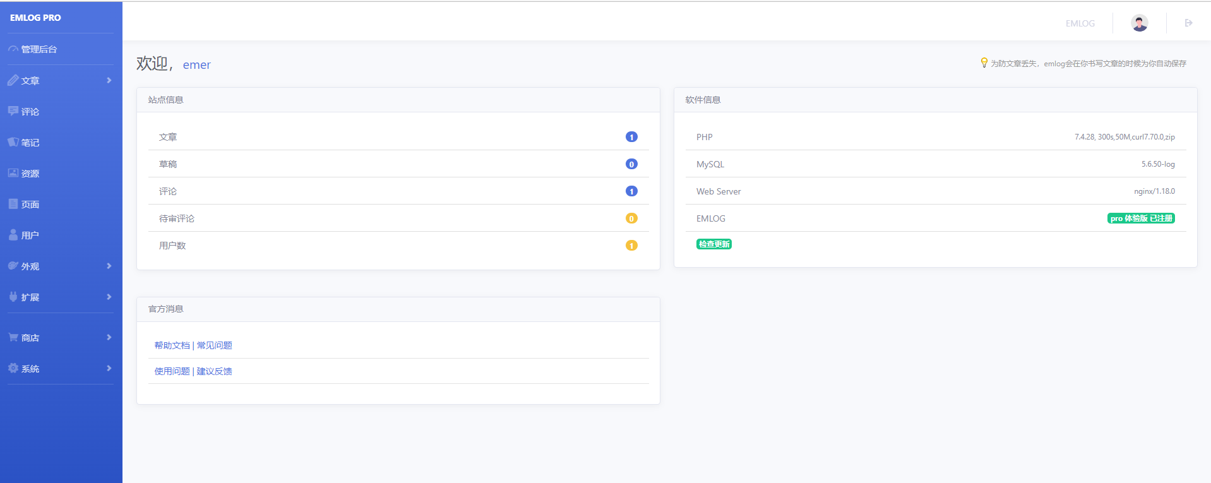
Task: Click the pro 体验版 已注册 badge
Action: pyautogui.click(x=1141, y=218)
